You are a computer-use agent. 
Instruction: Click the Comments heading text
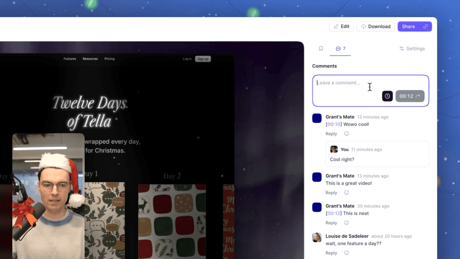(325, 66)
